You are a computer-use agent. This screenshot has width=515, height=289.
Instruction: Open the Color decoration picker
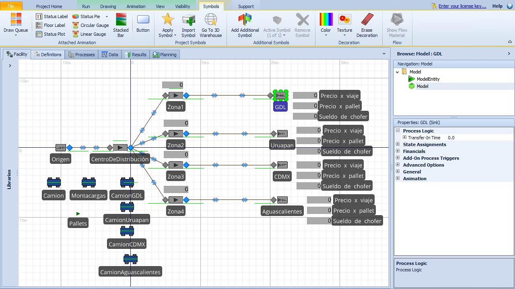click(x=326, y=24)
